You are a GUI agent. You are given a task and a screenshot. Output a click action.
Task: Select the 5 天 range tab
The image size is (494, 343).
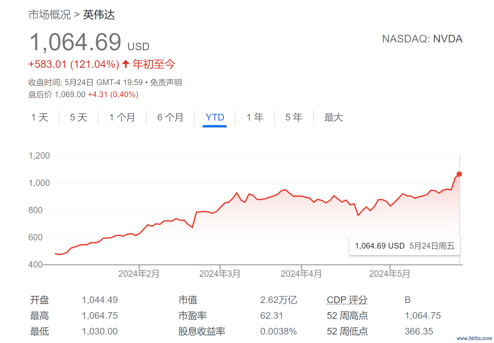click(79, 117)
